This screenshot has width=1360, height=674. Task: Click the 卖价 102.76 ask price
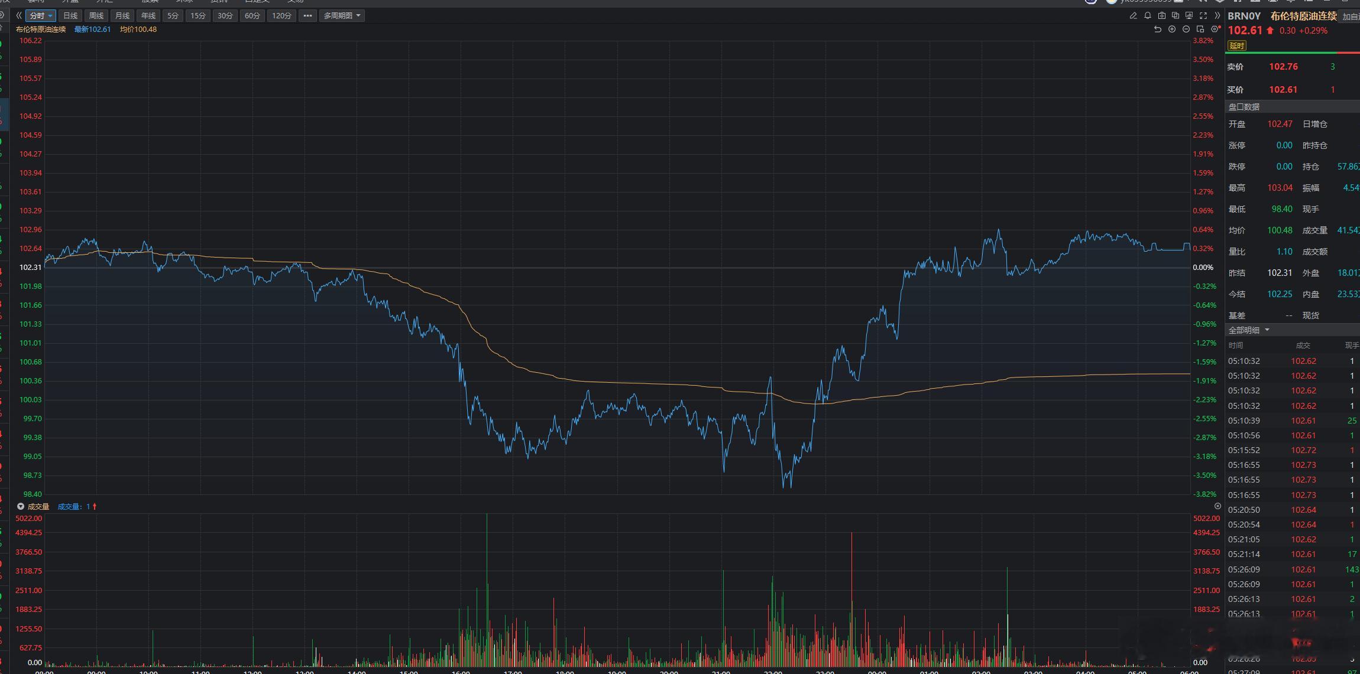pos(1283,67)
